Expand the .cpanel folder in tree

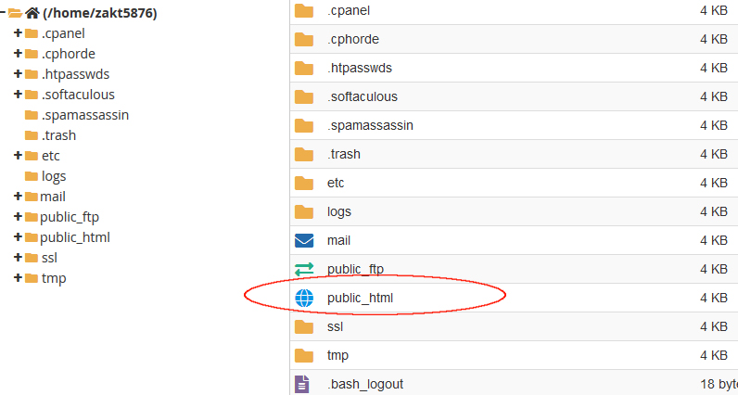coord(18,33)
